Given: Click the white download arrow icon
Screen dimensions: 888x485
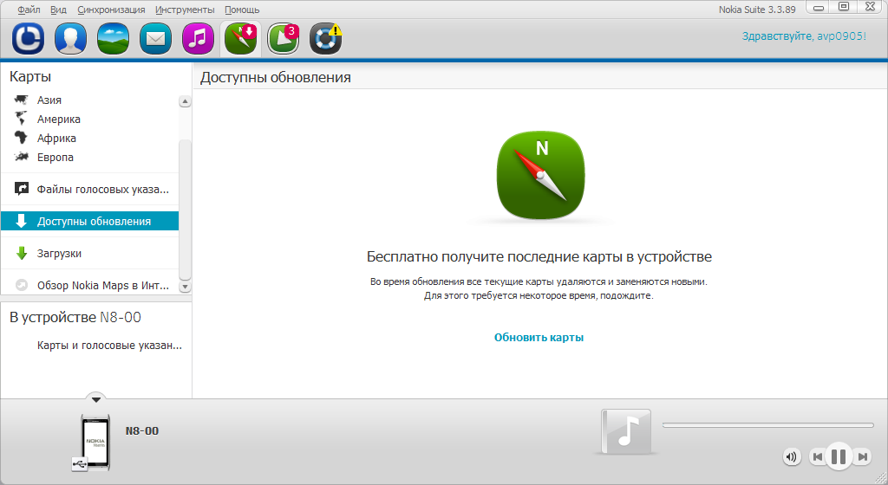Looking at the screenshot, I should point(22,221).
